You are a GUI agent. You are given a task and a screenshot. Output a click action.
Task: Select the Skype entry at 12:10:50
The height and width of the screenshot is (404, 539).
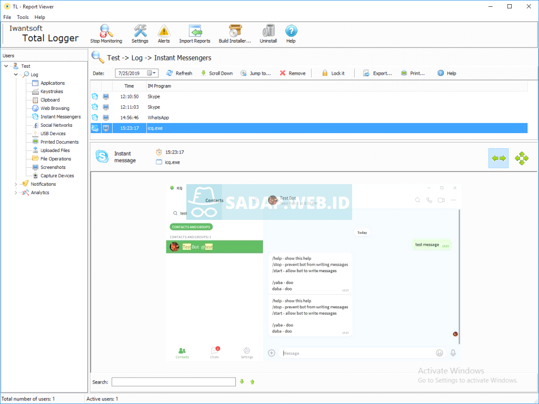pos(308,97)
